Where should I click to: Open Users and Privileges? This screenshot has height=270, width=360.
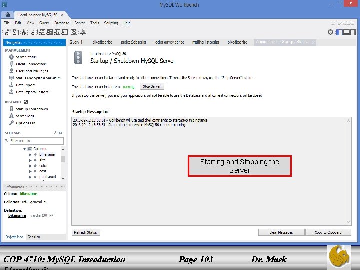(32, 71)
